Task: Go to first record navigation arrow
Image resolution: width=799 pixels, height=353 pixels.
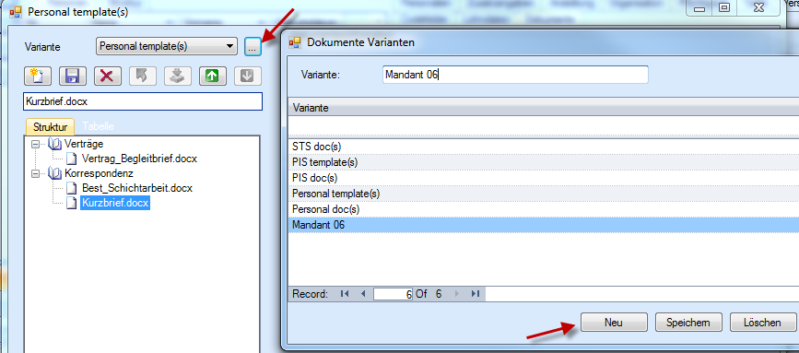Action: point(345,293)
